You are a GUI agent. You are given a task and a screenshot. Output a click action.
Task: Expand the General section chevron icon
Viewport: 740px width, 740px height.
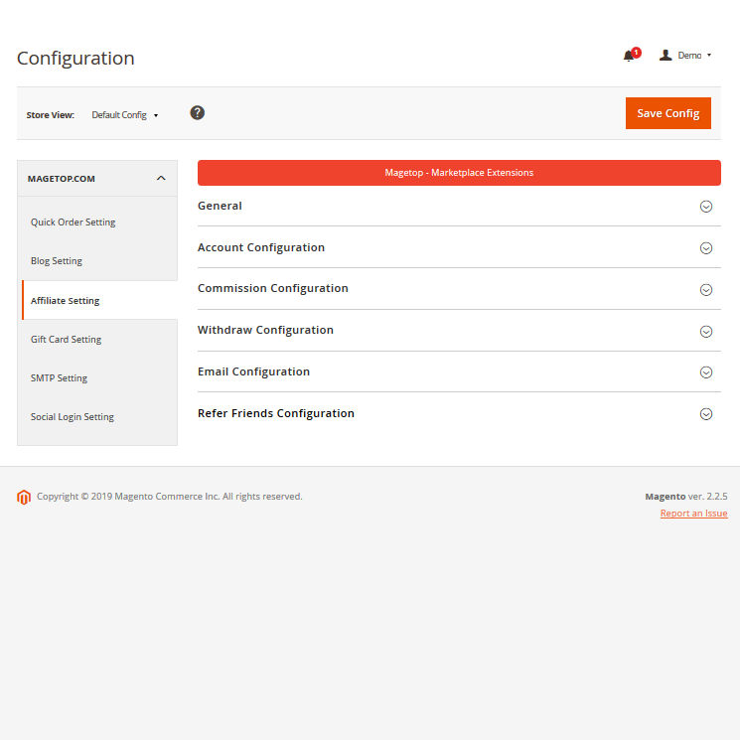(x=706, y=207)
